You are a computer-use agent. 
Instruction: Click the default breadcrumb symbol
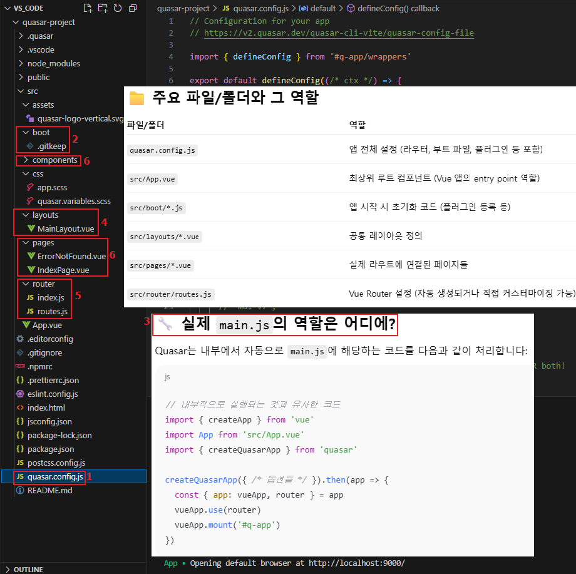pos(317,8)
